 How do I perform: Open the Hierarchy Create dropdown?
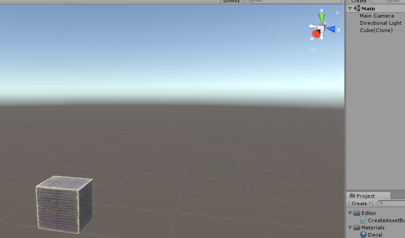click(360, 1)
